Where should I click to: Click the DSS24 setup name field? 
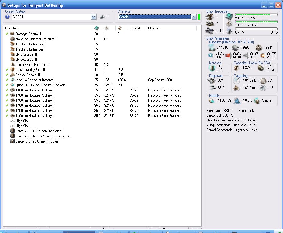(x=52, y=17)
